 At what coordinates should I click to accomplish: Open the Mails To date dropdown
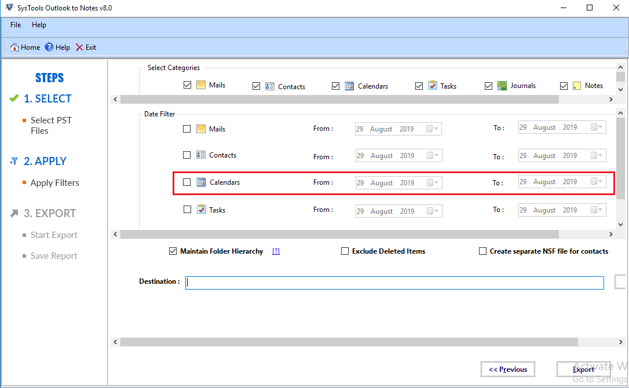pyautogui.click(x=597, y=127)
